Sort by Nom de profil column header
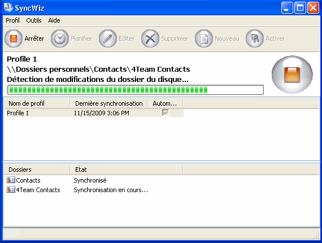The width and height of the screenshot is (322, 243). pyautogui.click(x=37, y=103)
